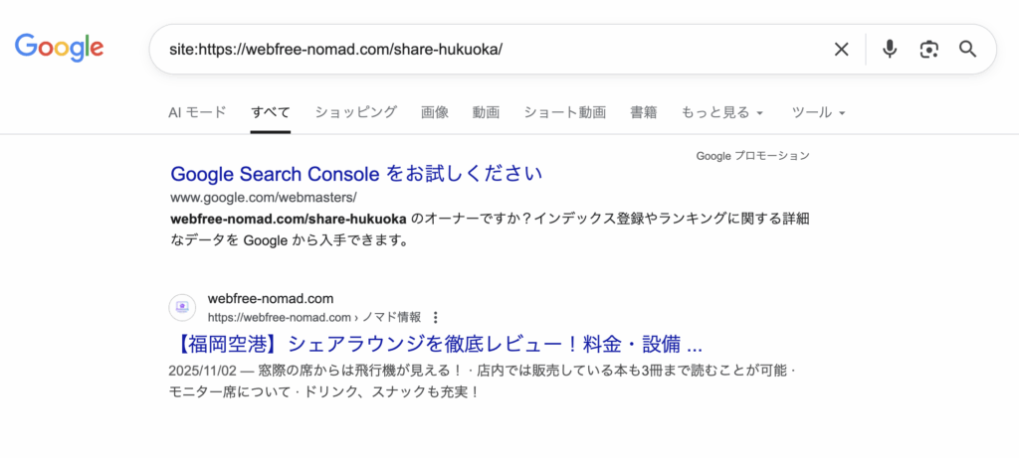Screen dimensions: 1019x458
Task: Switch to the 画像 tab
Action: click(x=435, y=112)
